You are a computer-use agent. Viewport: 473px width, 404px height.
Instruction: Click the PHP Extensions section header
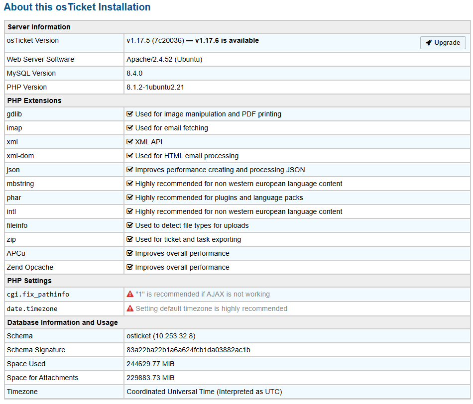(x=34, y=101)
